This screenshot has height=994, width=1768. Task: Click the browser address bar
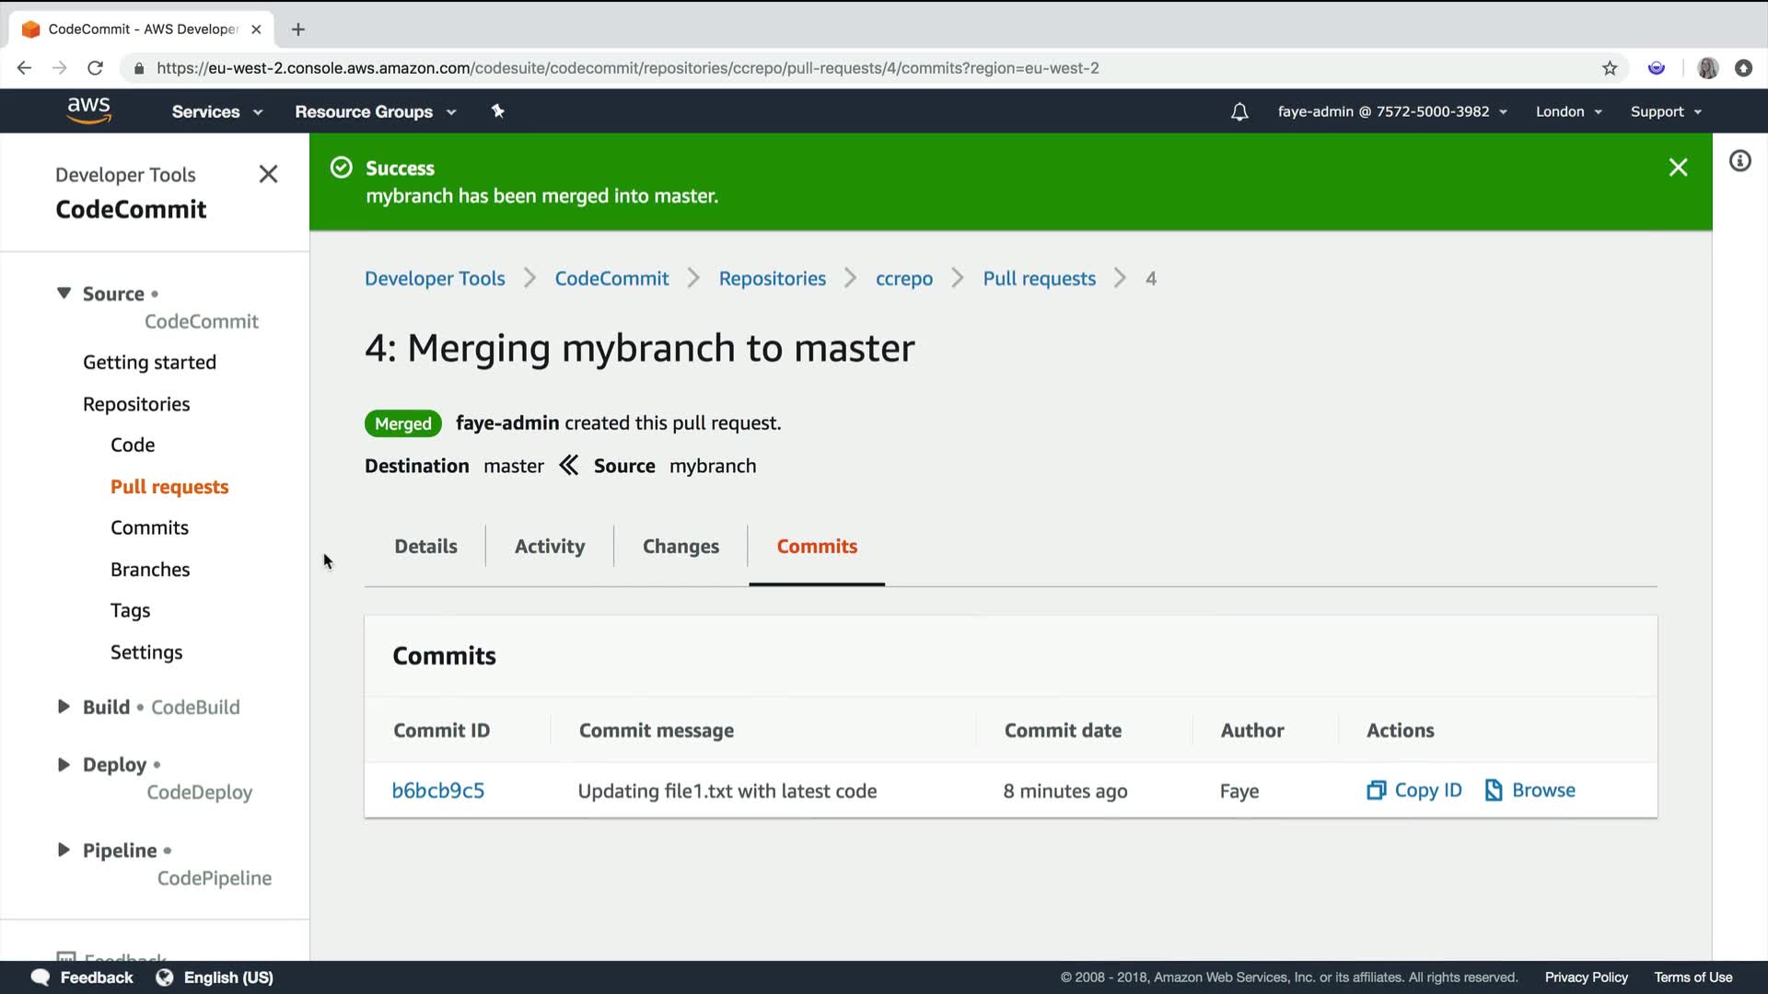tap(626, 68)
